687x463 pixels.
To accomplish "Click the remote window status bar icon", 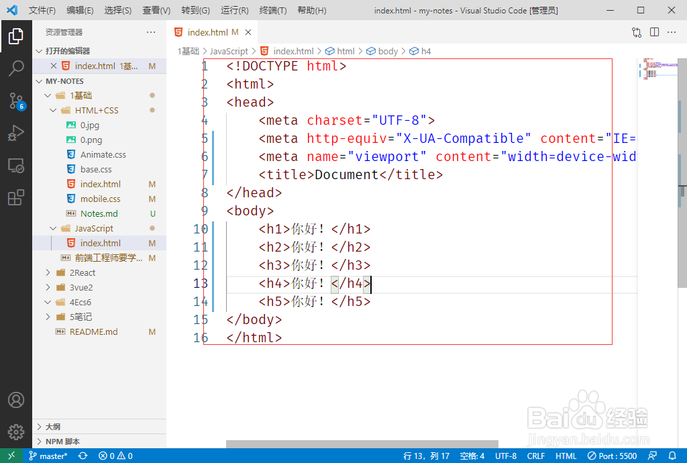I will pyautogui.click(x=11, y=456).
